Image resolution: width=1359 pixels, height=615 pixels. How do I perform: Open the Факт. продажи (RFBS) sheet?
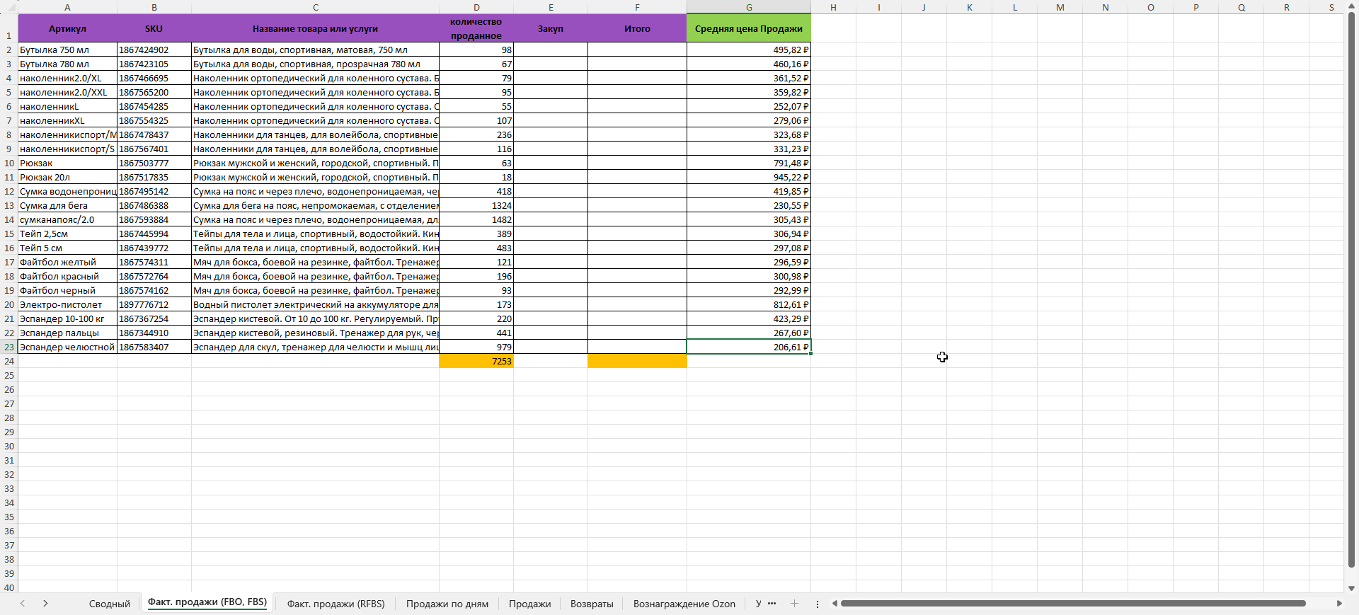pos(336,604)
